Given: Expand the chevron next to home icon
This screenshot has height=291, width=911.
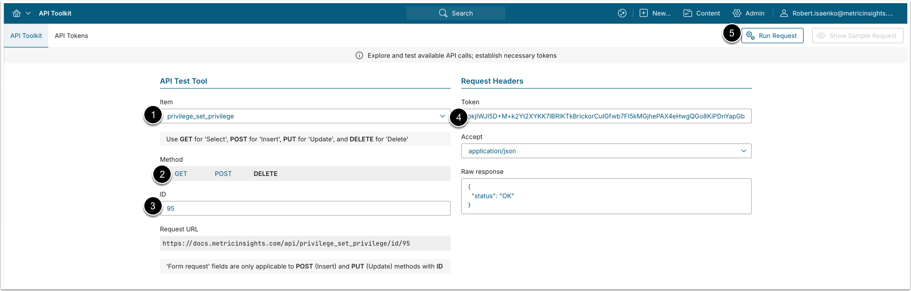Looking at the screenshot, I should point(28,13).
